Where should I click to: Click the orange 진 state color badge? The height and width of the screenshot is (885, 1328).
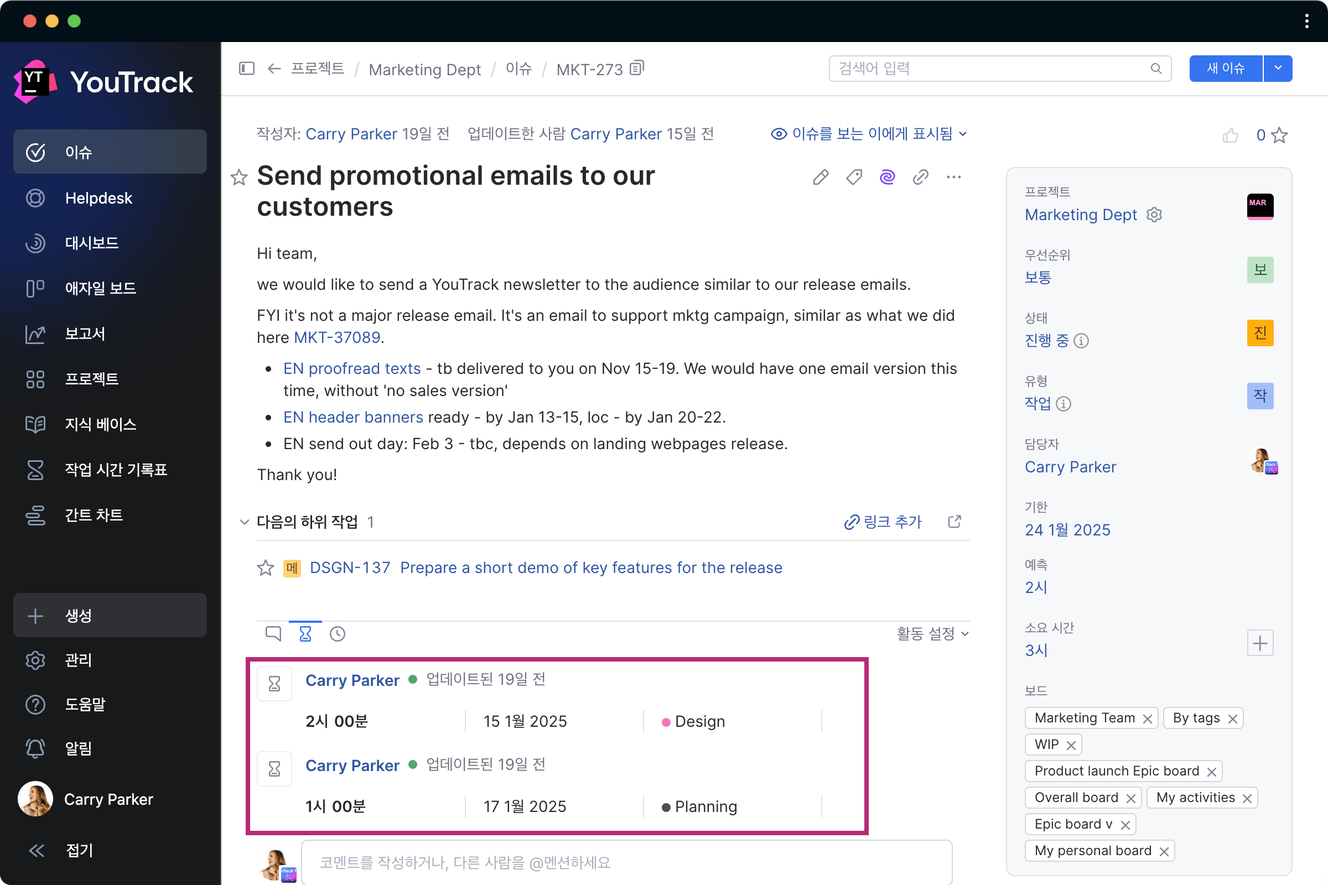coord(1260,332)
